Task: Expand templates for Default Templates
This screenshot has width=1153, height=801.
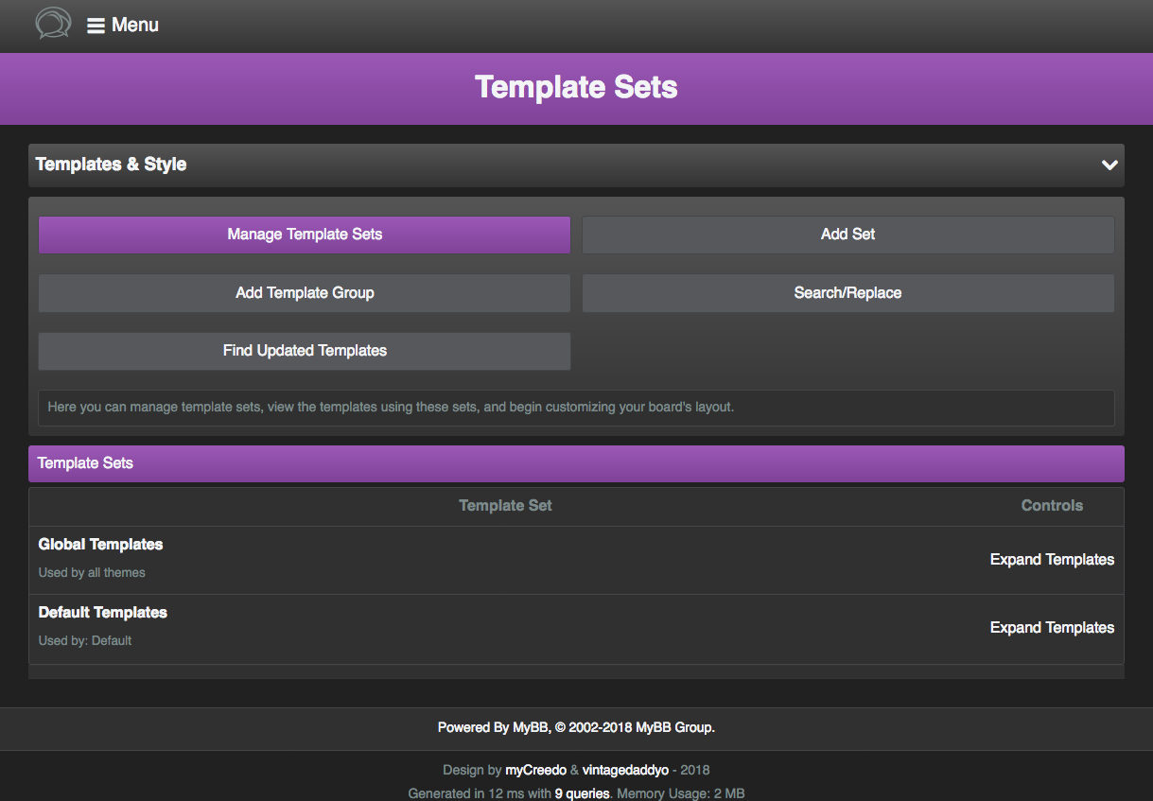Action: coord(1052,628)
